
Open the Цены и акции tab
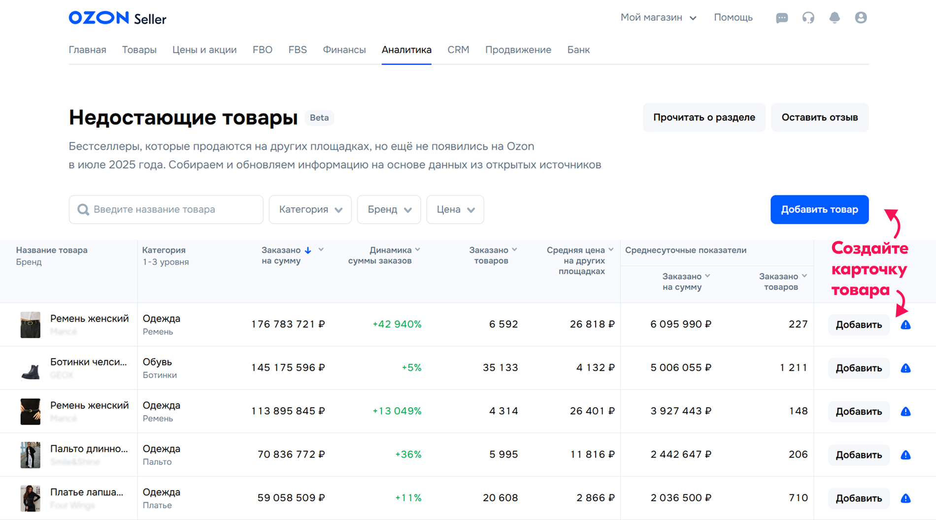[204, 50]
